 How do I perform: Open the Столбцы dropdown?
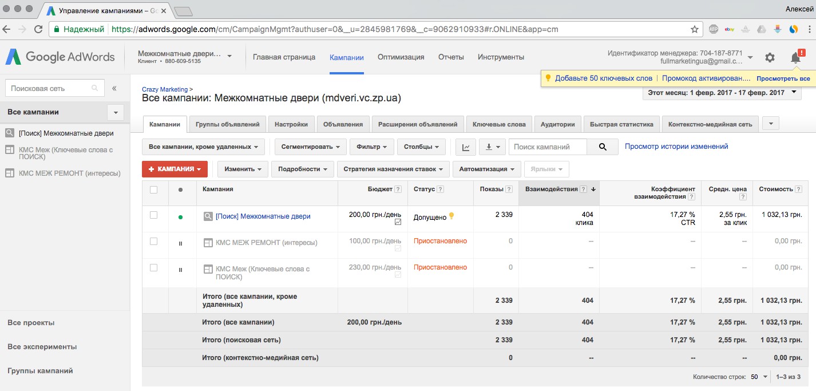click(x=421, y=147)
